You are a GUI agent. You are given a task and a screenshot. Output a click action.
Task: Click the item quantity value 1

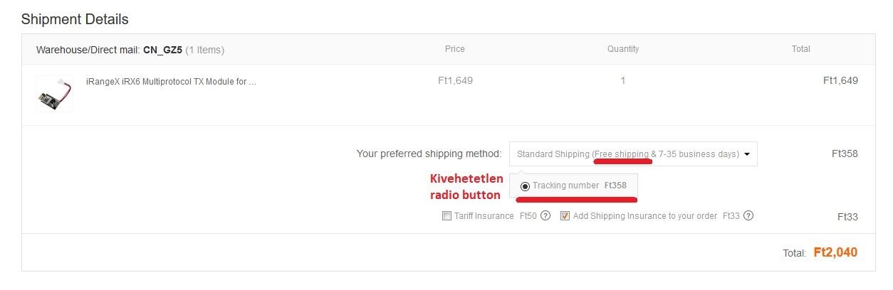(623, 80)
